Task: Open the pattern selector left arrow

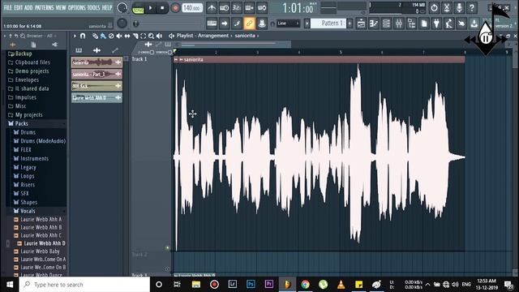Action: click(307, 24)
